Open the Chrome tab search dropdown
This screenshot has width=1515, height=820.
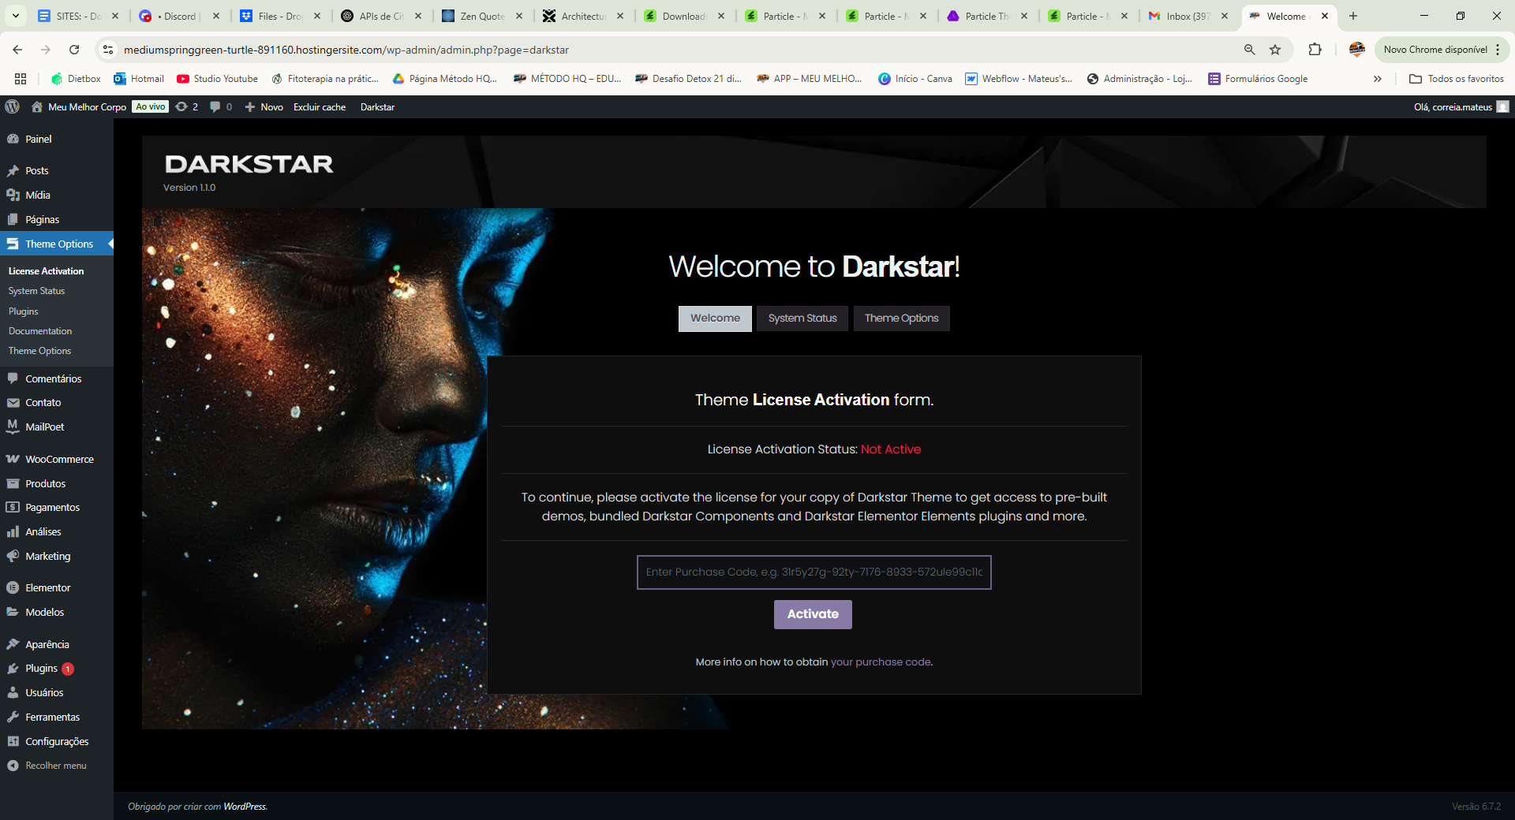15,16
